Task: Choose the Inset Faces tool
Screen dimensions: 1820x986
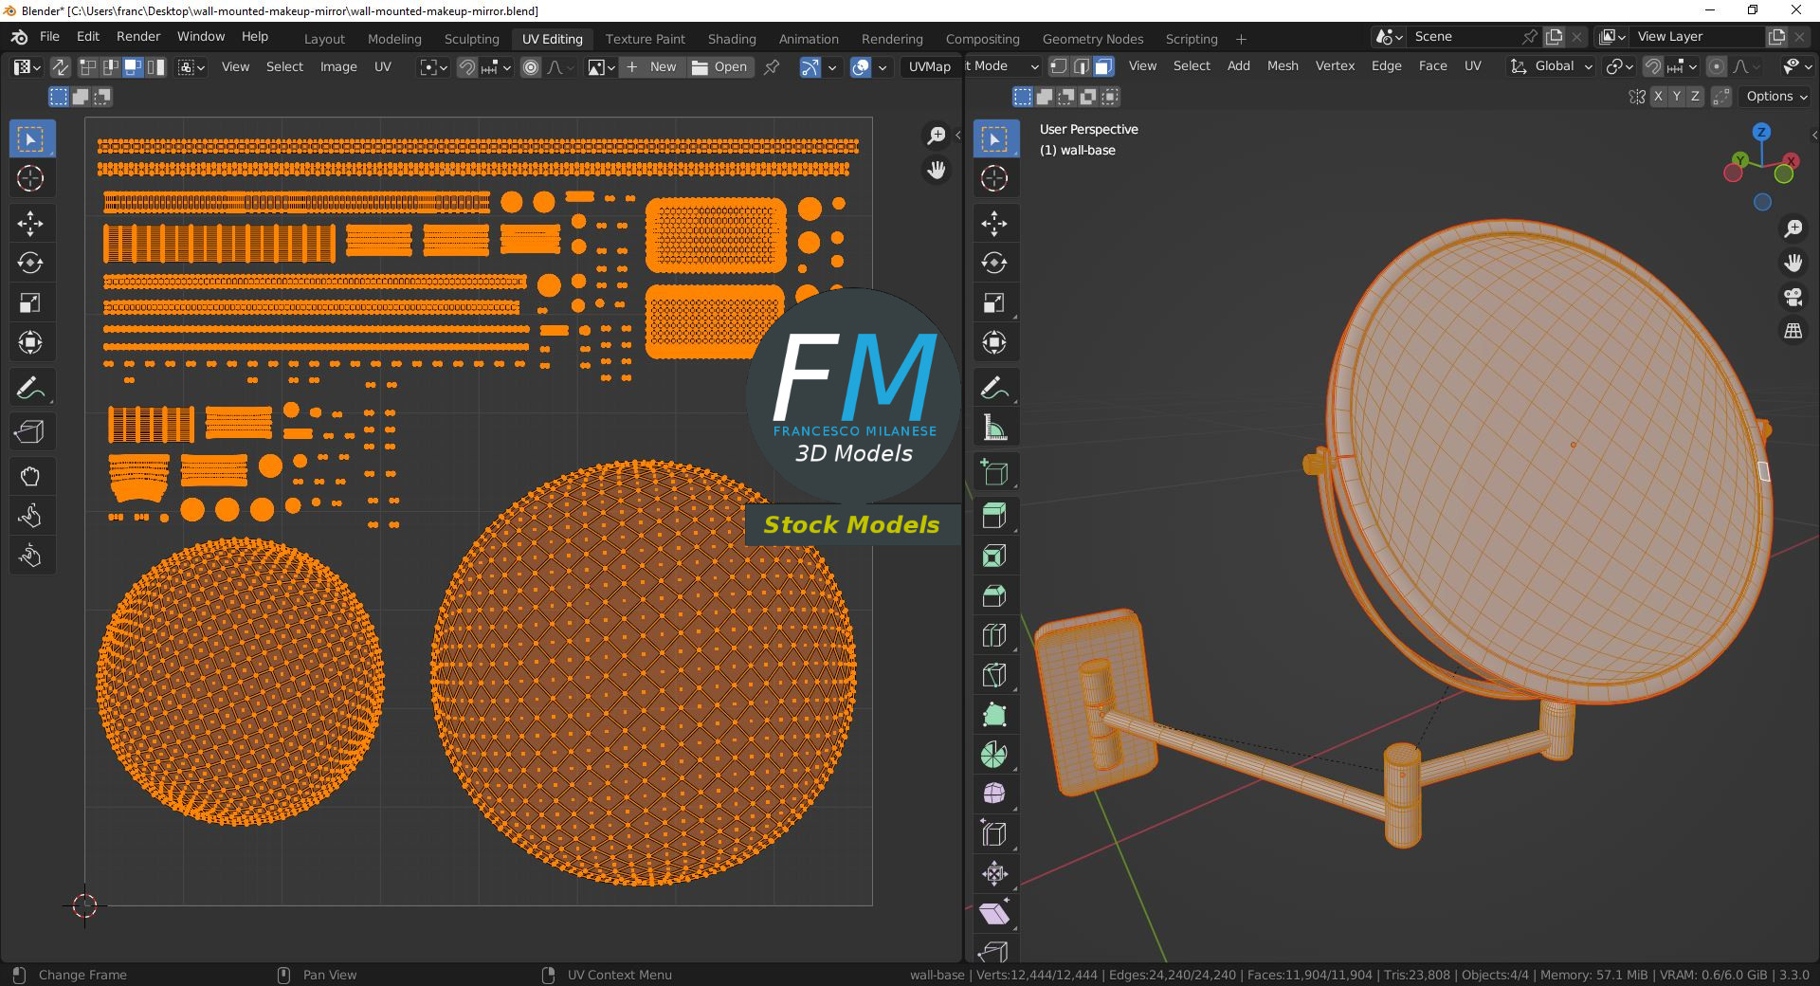Action: pos(993,556)
